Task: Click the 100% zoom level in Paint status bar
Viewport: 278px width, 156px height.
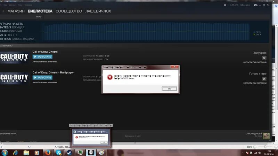Action: 250,147
